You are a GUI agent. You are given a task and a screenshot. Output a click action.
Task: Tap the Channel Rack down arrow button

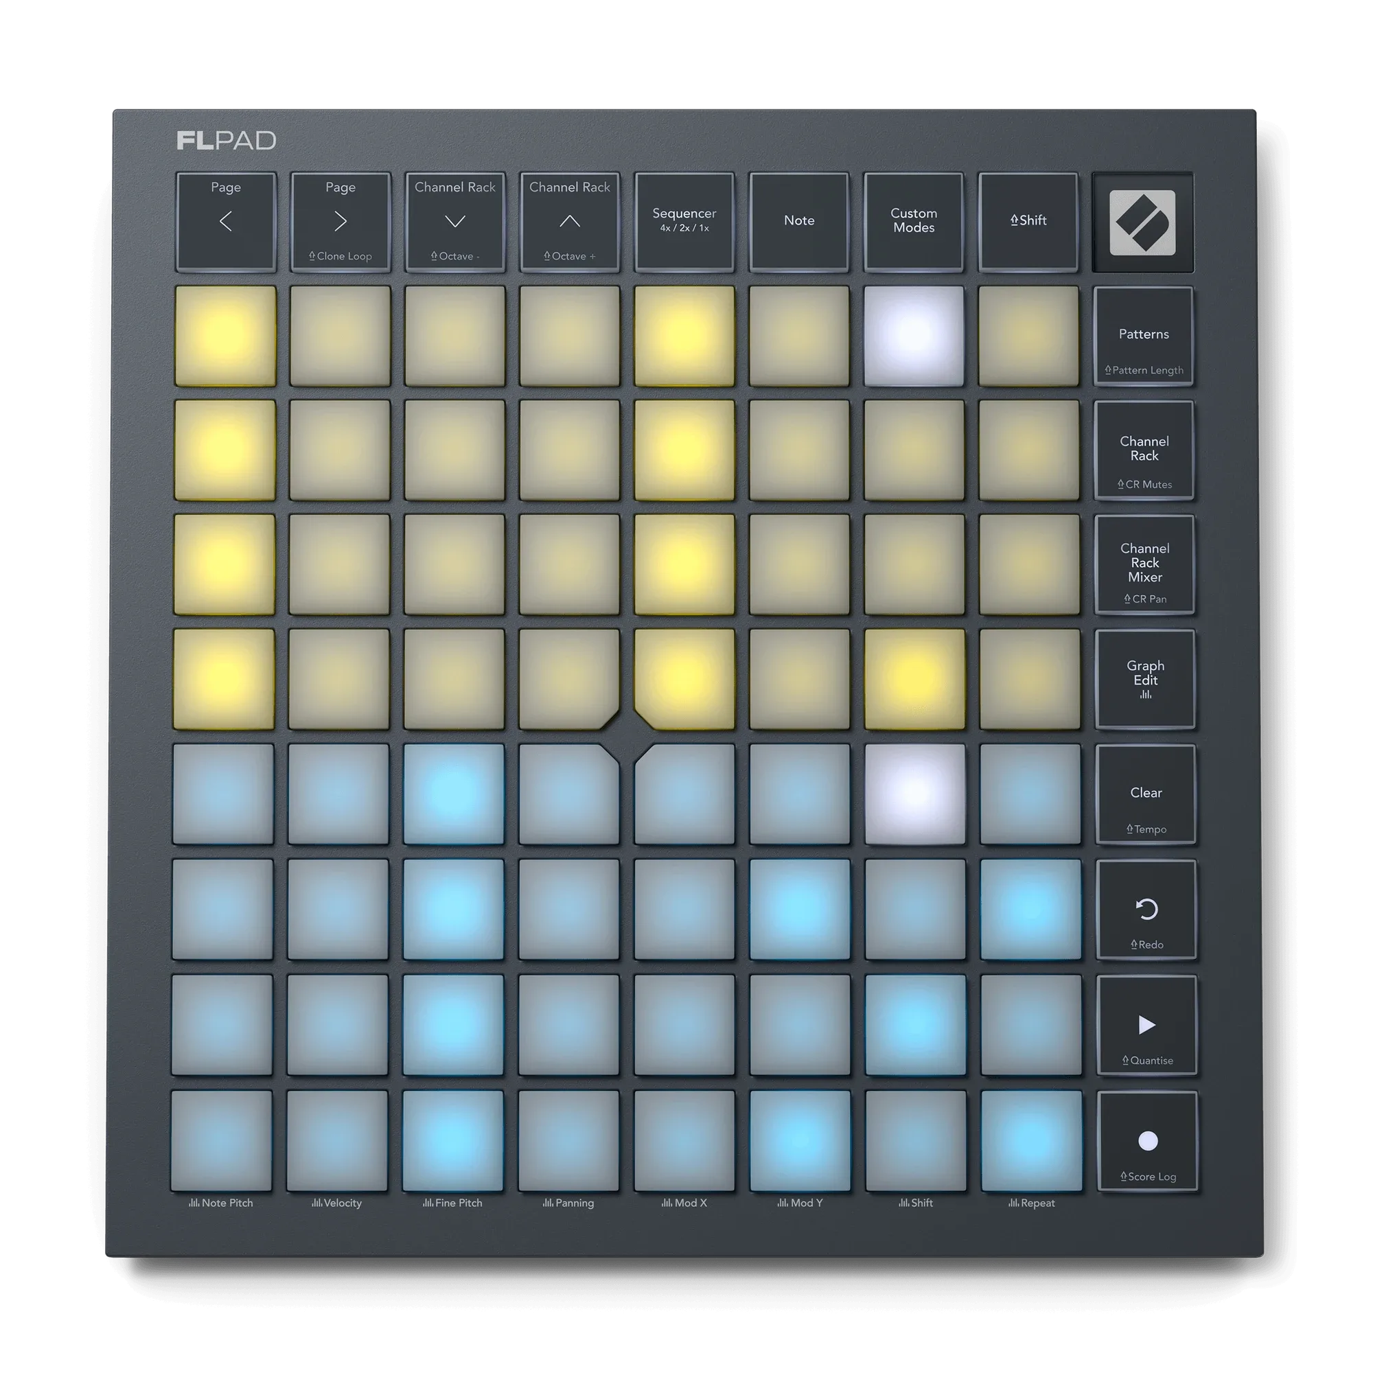coord(455,222)
